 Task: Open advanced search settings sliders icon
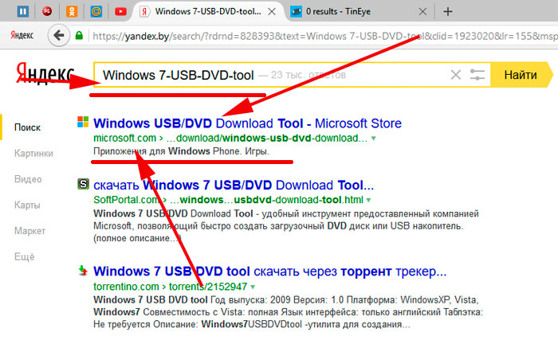(x=477, y=75)
